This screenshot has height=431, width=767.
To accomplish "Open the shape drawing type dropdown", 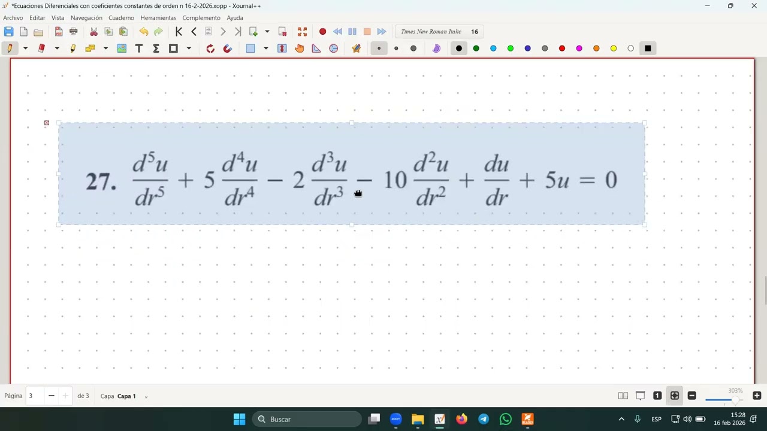I will tap(189, 48).
